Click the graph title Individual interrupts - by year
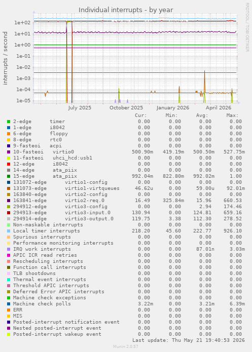The width and height of the screenshot is (252, 352). 126,10
